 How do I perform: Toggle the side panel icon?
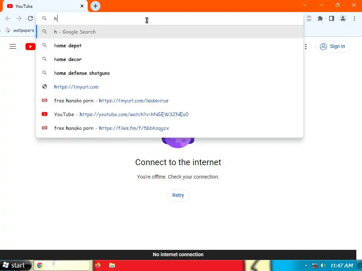(x=332, y=18)
